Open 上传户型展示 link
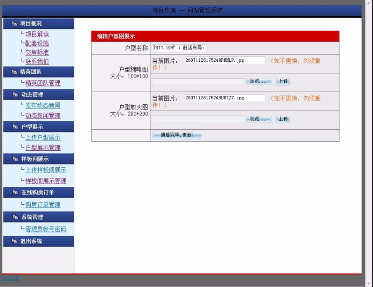This screenshot has width=373, height=287. click(x=43, y=137)
